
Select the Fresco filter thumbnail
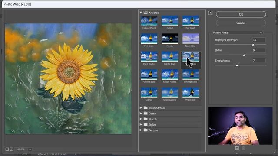coord(170,39)
